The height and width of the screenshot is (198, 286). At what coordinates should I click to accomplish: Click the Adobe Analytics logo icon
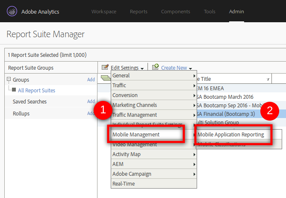click(12, 11)
